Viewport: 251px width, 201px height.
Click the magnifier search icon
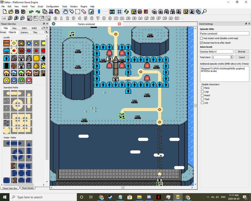[204, 12]
